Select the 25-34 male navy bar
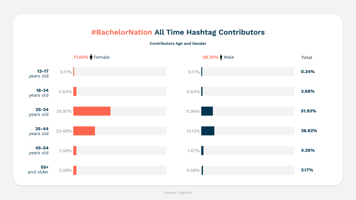 pos(207,111)
